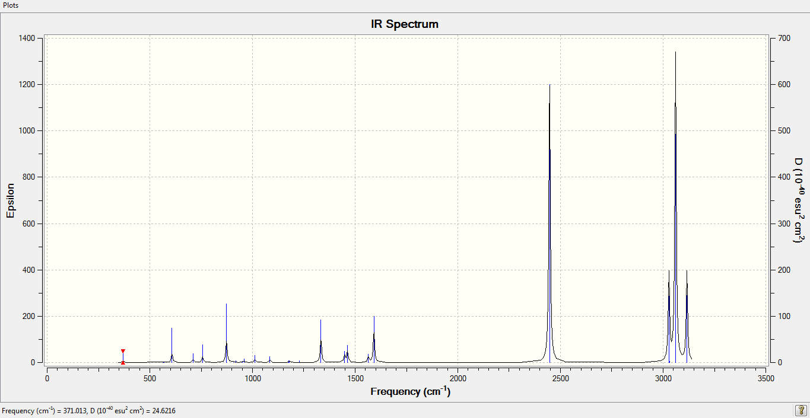Select the peak near 870 cm-1

pos(226,333)
